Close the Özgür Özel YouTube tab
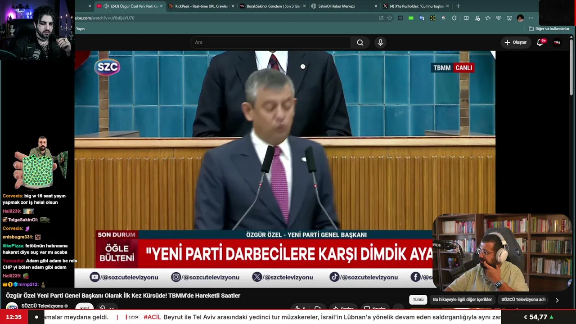 coord(162,6)
